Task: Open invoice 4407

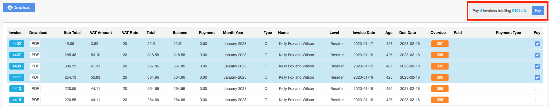Action: coord(17,55)
